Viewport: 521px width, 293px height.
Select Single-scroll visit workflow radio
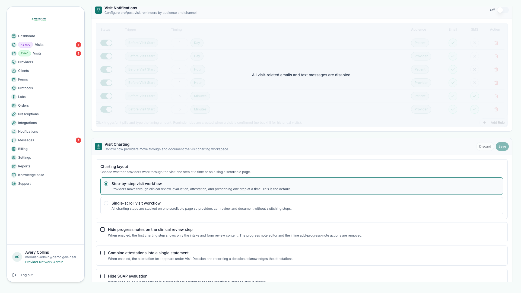click(106, 203)
